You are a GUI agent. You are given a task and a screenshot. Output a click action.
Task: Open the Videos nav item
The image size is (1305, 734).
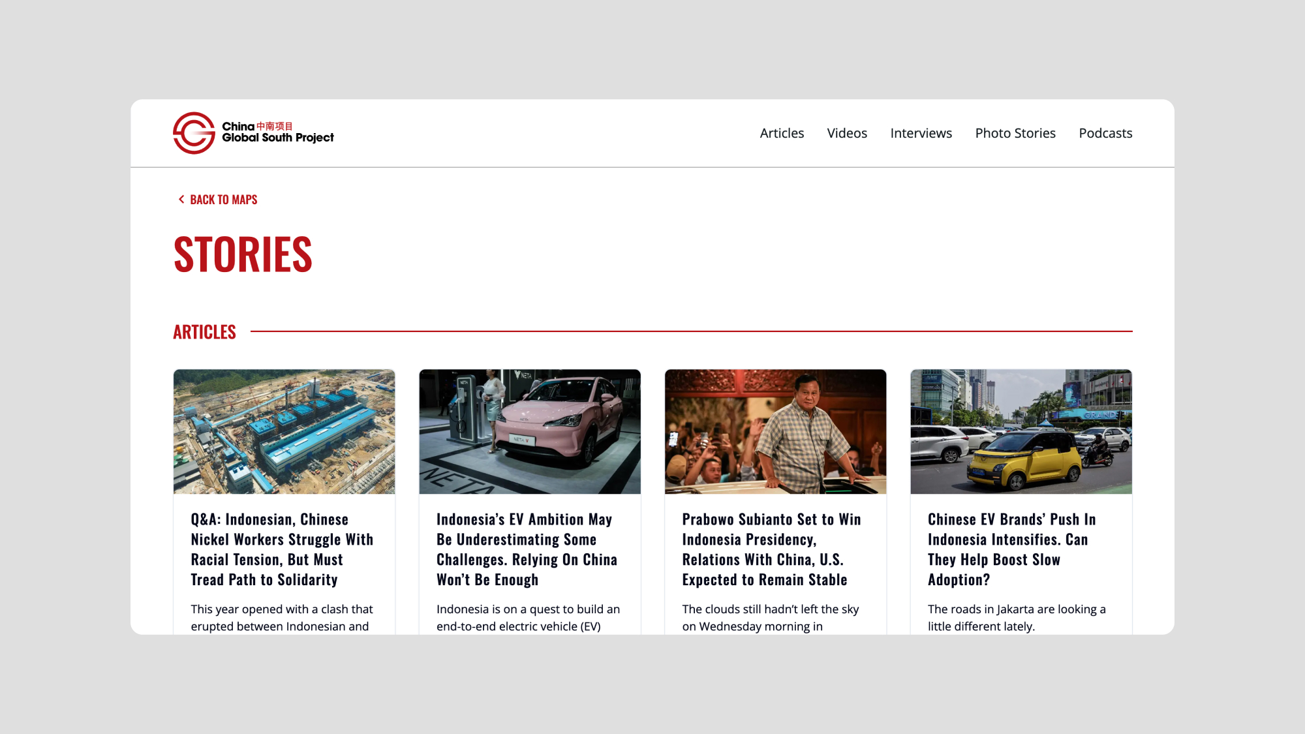click(x=847, y=133)
